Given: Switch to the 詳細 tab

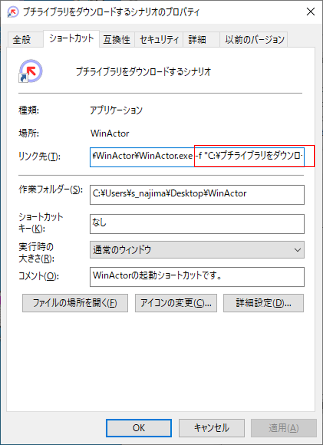Looking at the screenshot, I should point(201,39).
